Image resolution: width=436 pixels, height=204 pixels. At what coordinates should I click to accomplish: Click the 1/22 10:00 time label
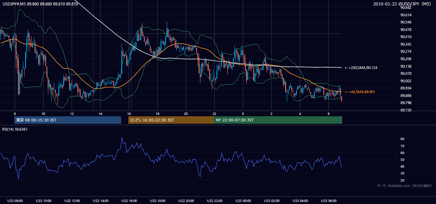pyautogui.click(x=43, y=201)
